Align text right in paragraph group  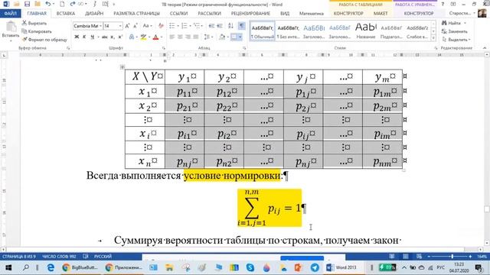tap(188, 37)
